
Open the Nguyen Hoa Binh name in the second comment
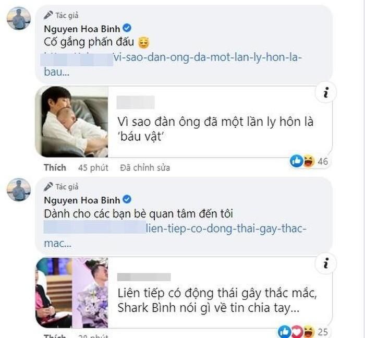click(82, 200)
